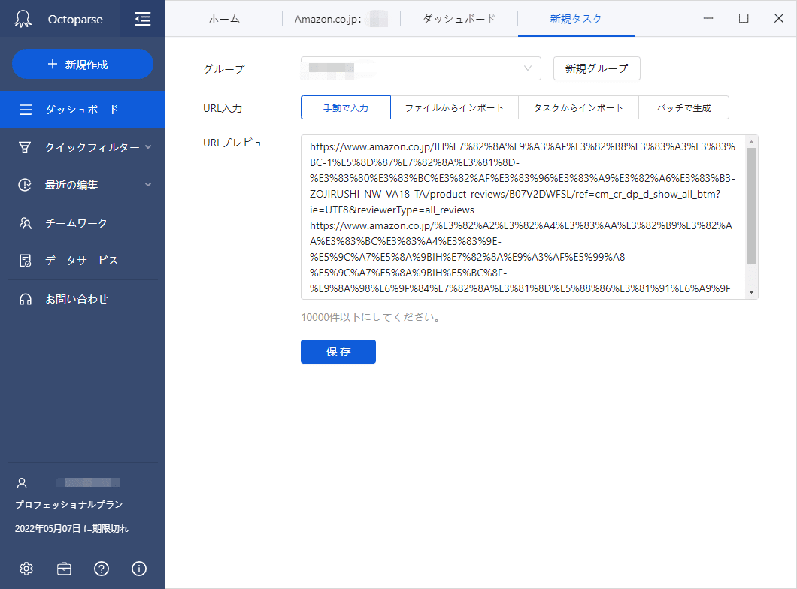Click the info icon at bottom left
797x589 pixels.
138,569
